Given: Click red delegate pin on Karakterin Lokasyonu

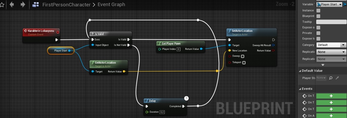Looking at the screenshot, I should [x=58, y=32].
